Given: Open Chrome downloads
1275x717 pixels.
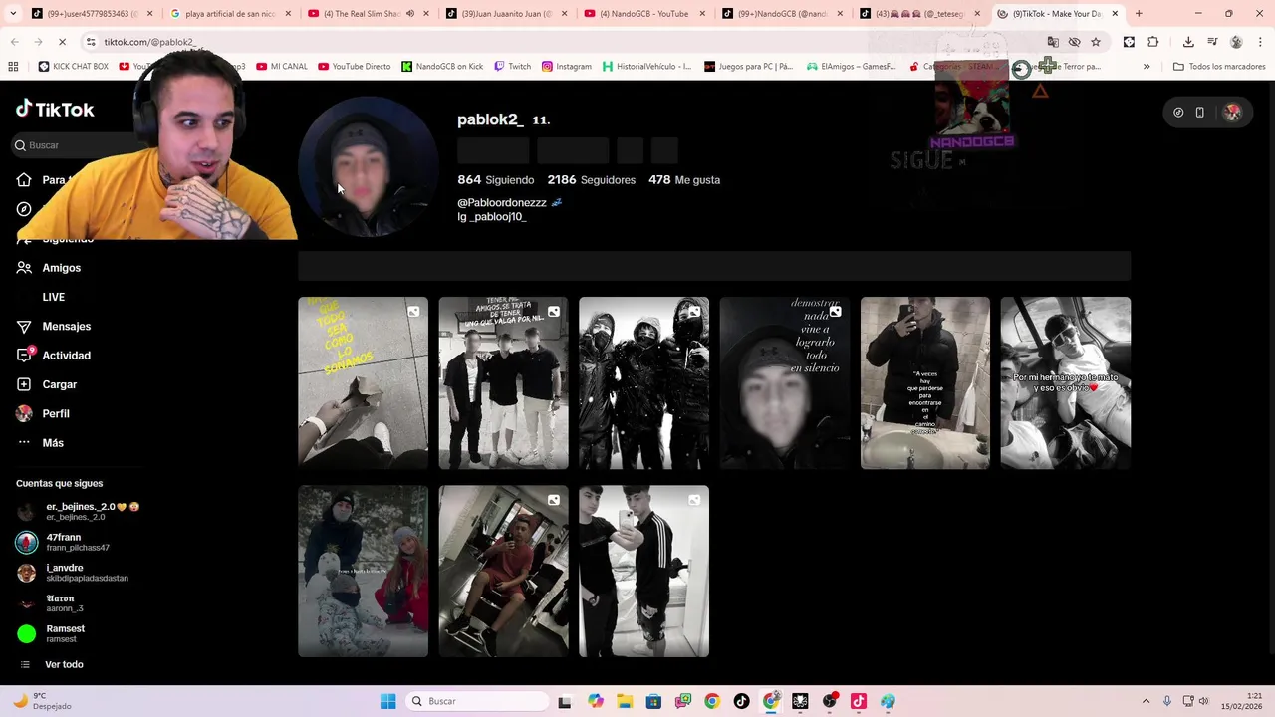Looking at the screenshot, I should tap(1188, 42).
